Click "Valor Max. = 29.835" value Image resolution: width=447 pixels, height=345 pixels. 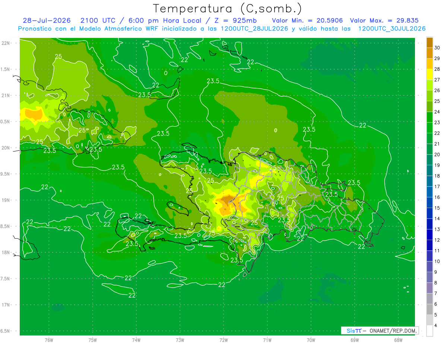coord(384,20)
